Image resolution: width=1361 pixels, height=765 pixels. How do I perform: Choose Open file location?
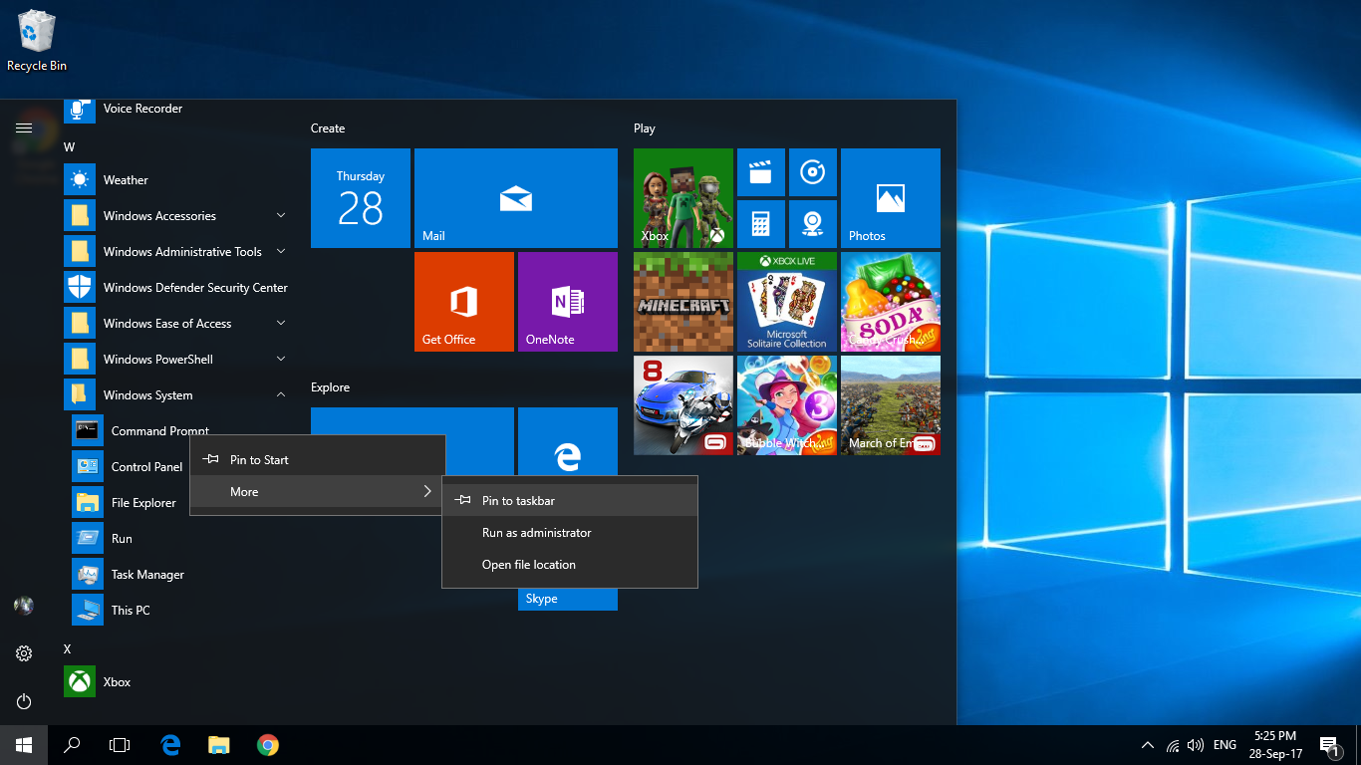point(570,564)
